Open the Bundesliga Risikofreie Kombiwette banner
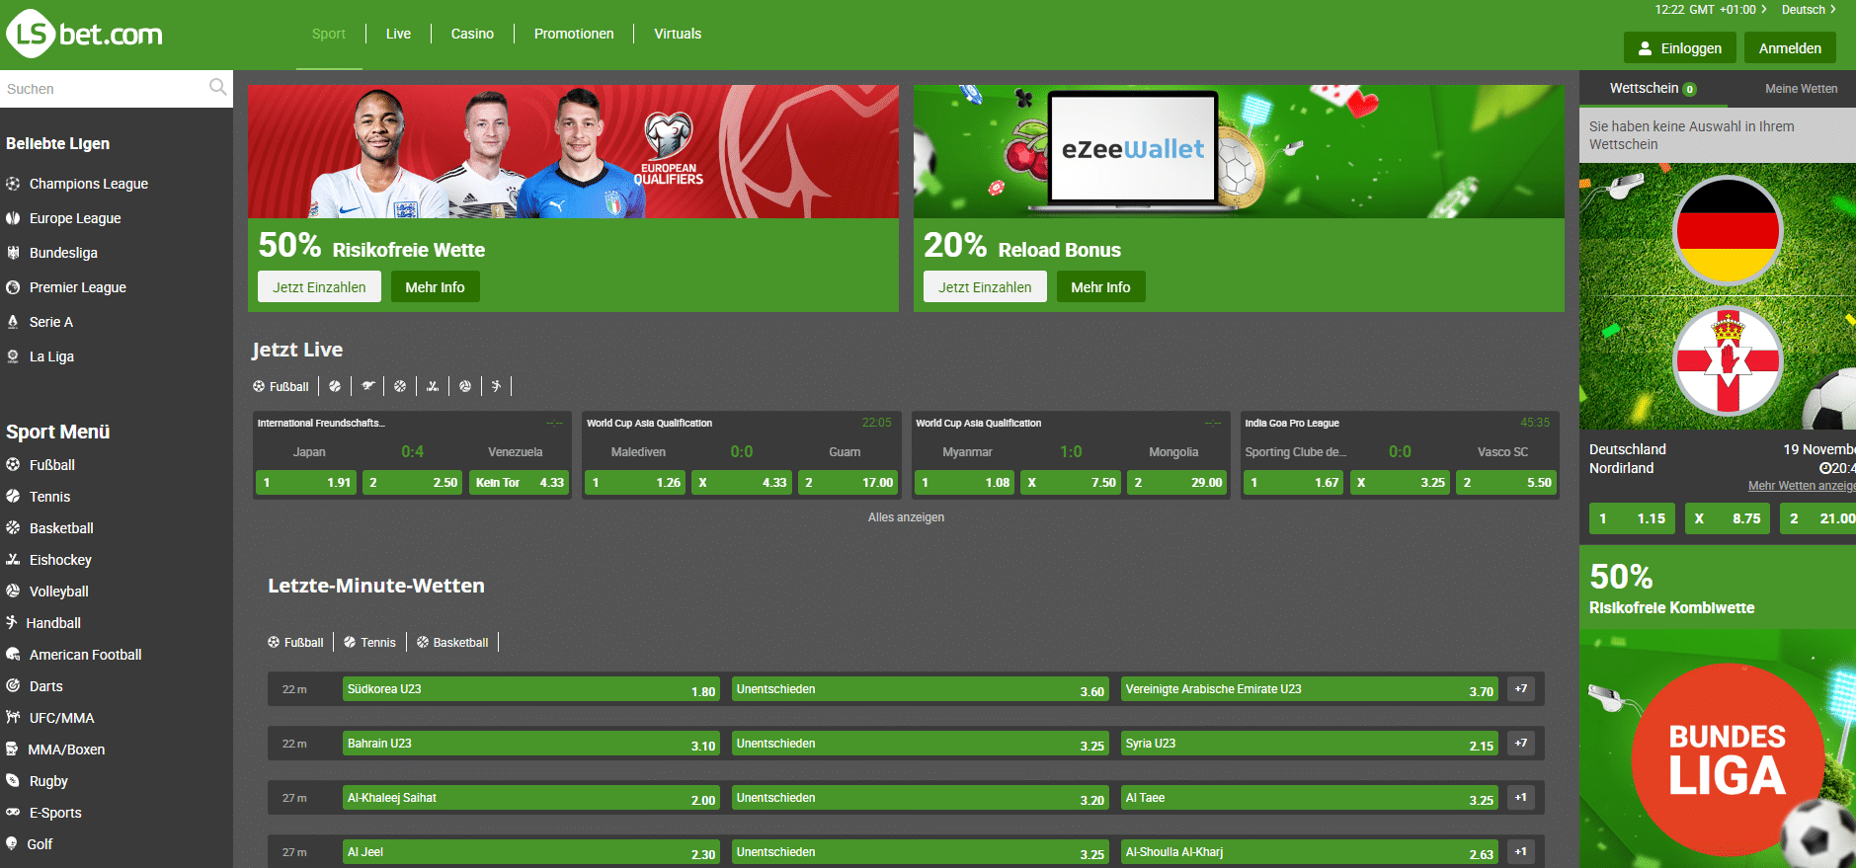This screenshot has width=1856, height=868. click(1718, 707)
